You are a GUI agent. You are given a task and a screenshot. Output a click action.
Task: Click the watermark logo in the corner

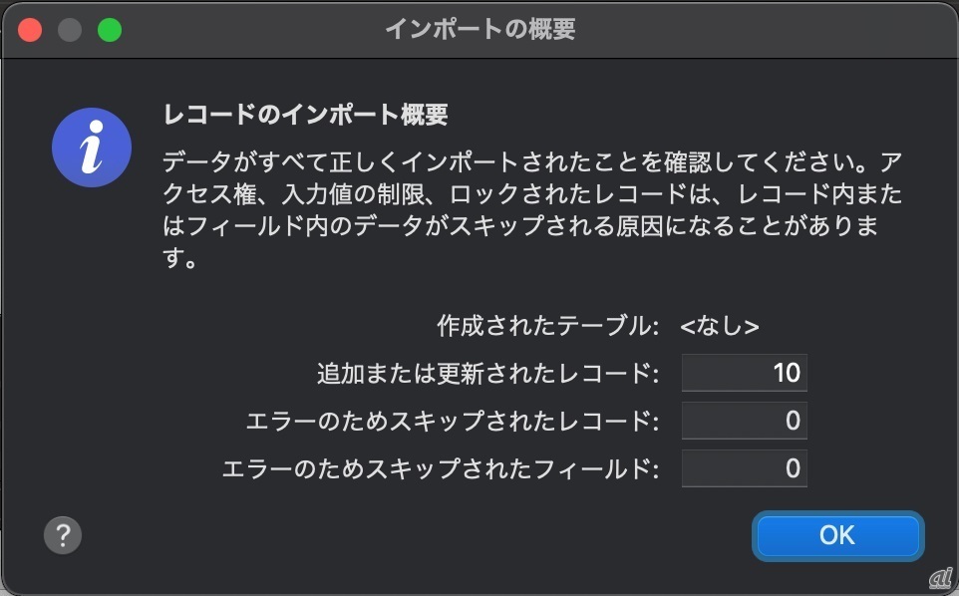(x=940, y=580)
